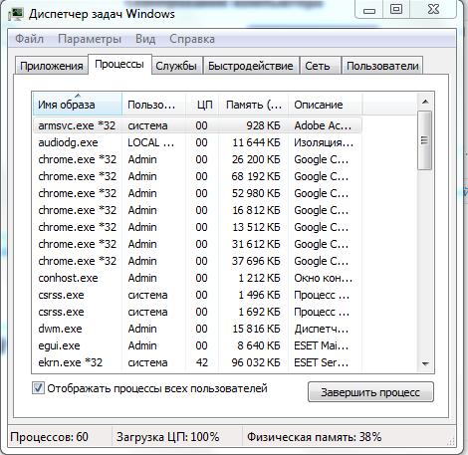468x455 pixels.
Task: Switch to the Приложения tab
Action: pos(52,66)
